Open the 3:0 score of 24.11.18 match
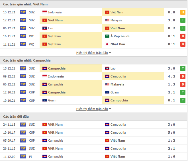The width and height of the screenshot is (190, 161). pos(171,125)
